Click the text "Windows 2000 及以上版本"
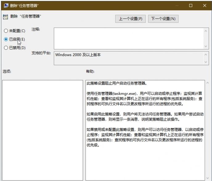The width and height of the screenshot is (212, 181). (x=78, y=55)
